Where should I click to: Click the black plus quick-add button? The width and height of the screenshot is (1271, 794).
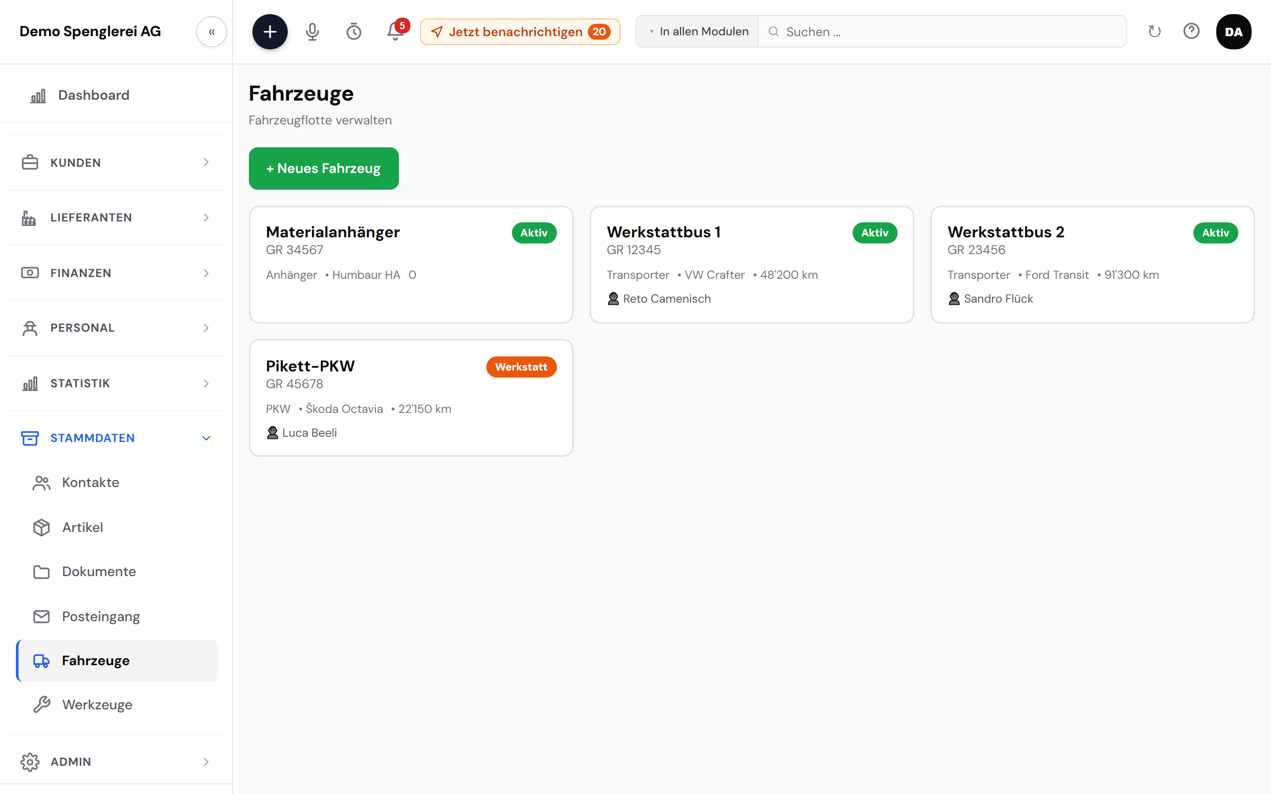tap(270, 31)
